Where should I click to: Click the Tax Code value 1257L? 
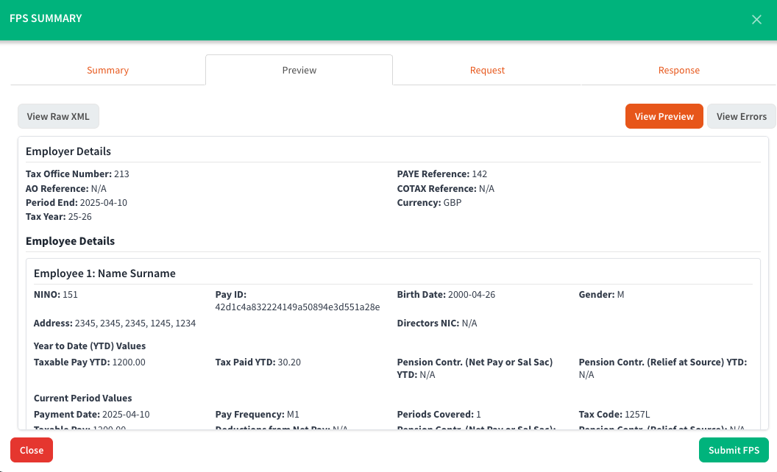[636, 414]
